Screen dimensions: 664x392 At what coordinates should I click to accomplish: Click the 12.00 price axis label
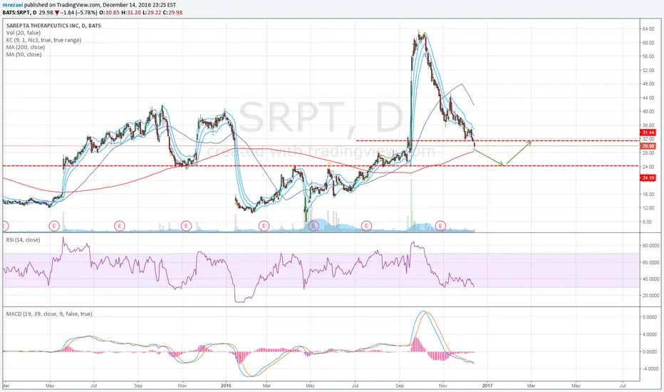tap(648, 208)
